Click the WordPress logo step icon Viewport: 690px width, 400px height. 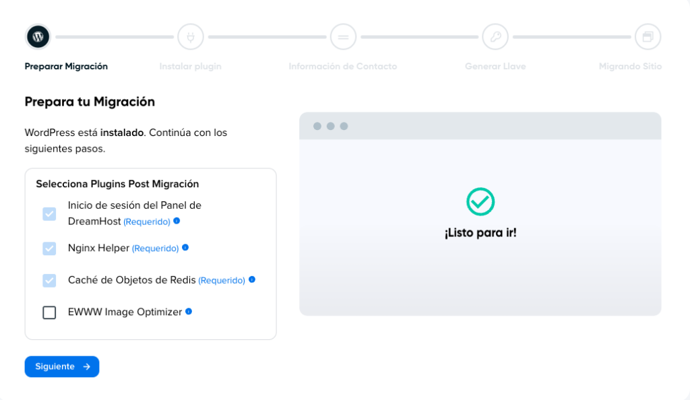point(38,37)
